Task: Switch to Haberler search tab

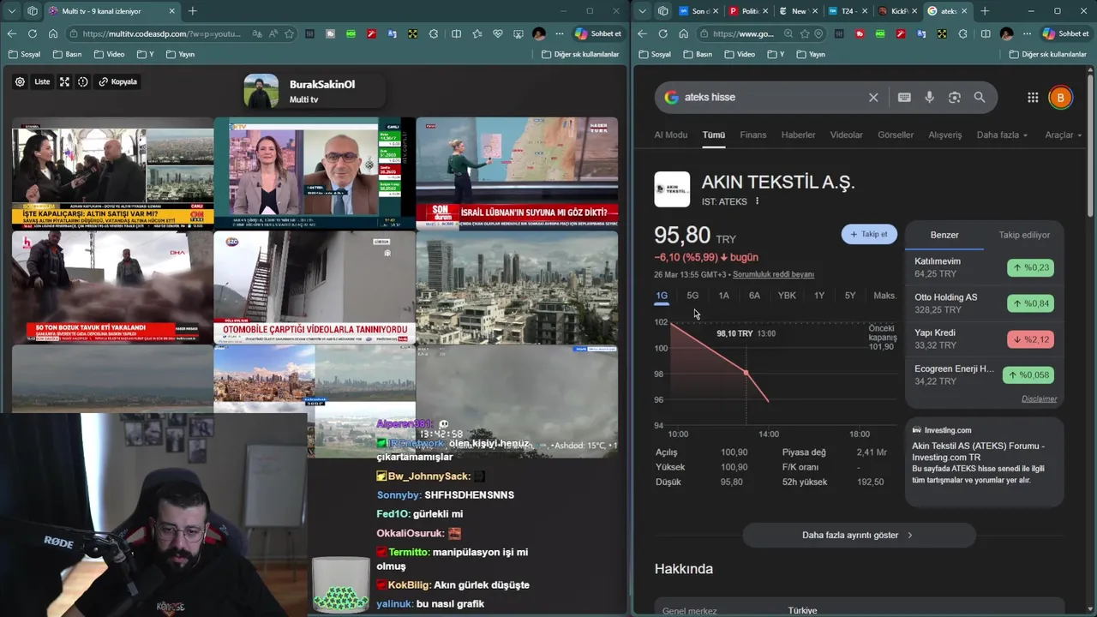Action: 798,135
